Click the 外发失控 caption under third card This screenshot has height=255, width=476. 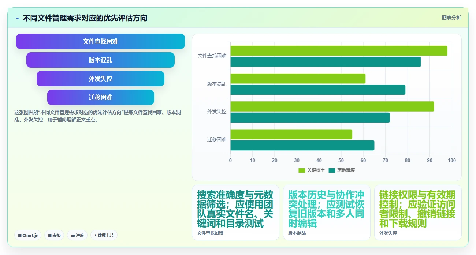tap(388, 233)
